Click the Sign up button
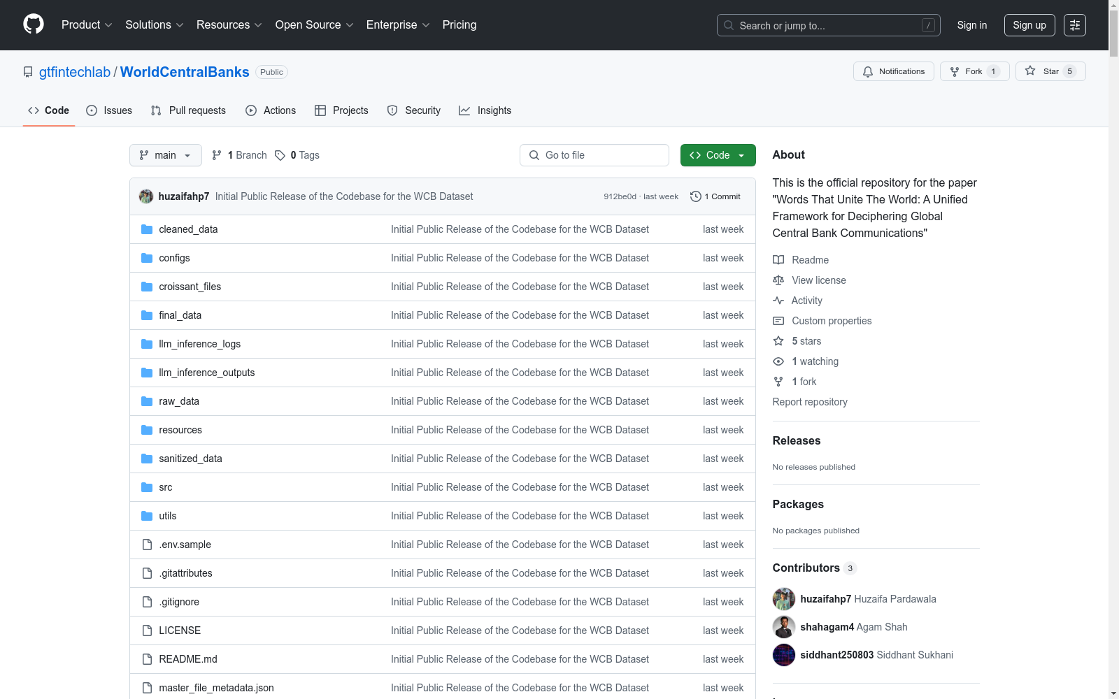Image resolution: width=1119 pixels, height=699 pixels. click(x=1029, y=25)
